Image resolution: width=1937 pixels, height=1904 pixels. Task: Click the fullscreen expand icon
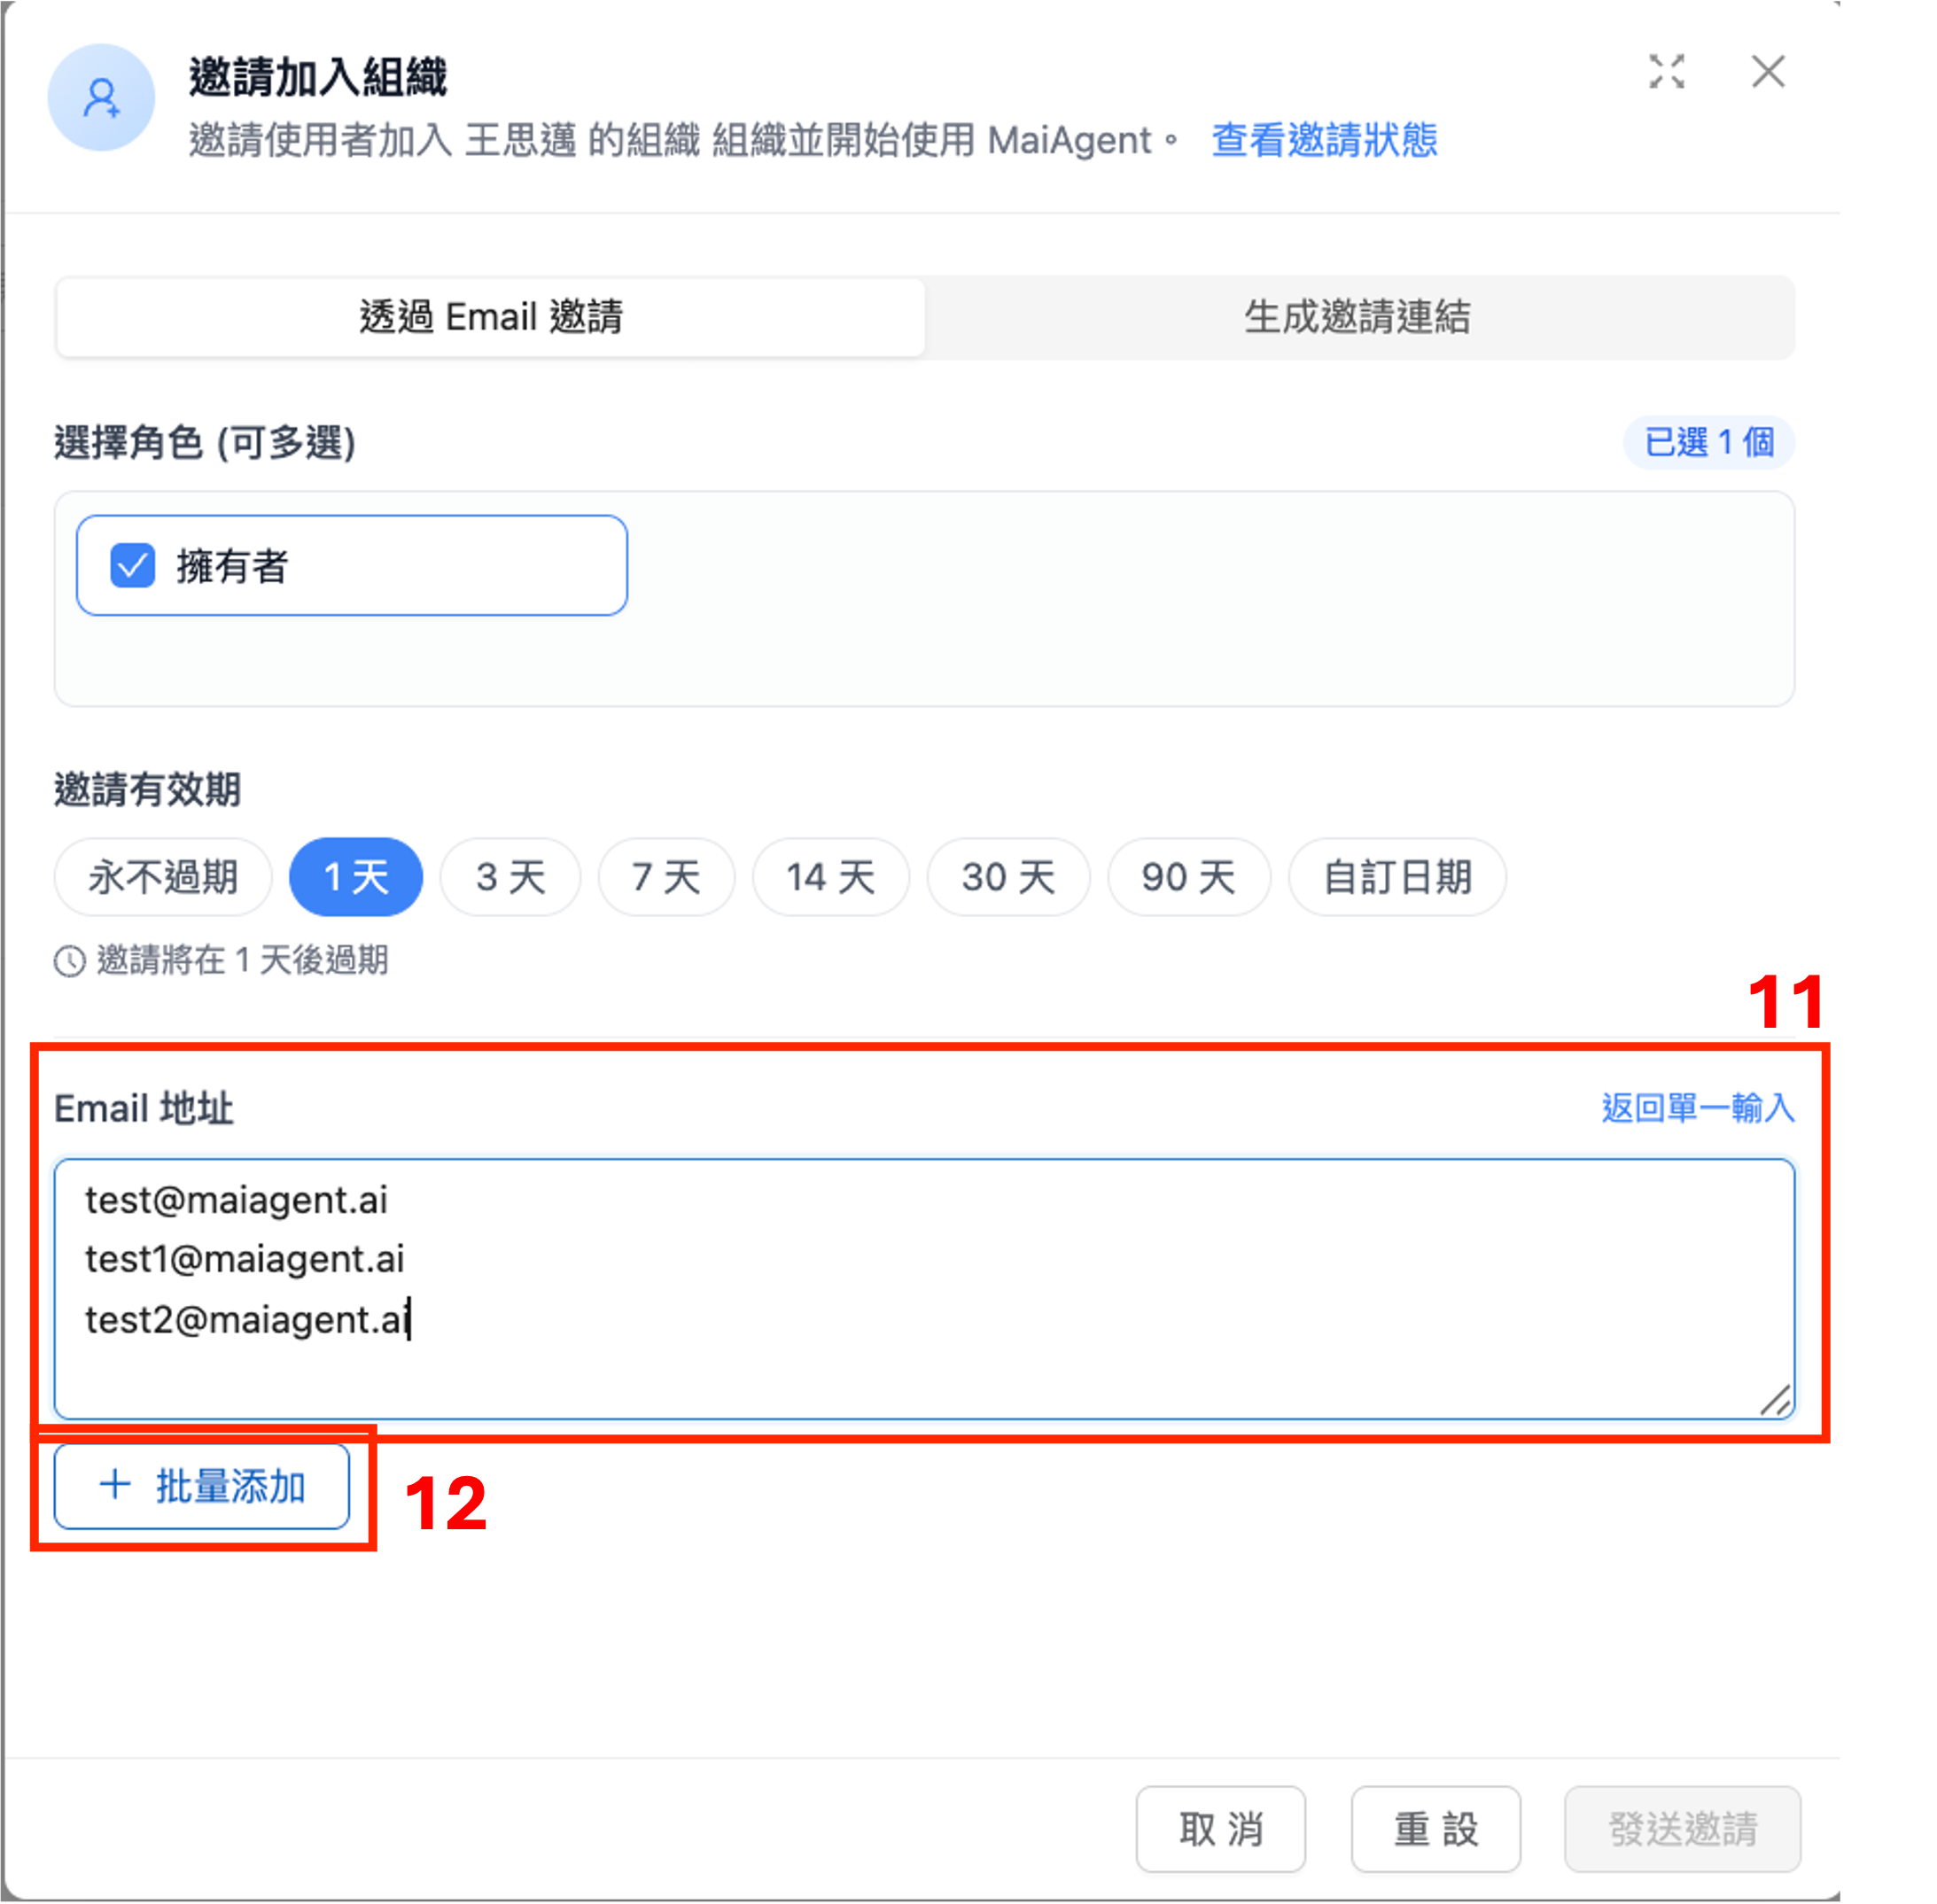[x=1666, y=72]
